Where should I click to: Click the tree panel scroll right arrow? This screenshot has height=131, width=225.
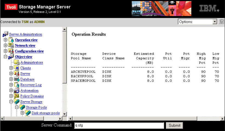(60, 119)
